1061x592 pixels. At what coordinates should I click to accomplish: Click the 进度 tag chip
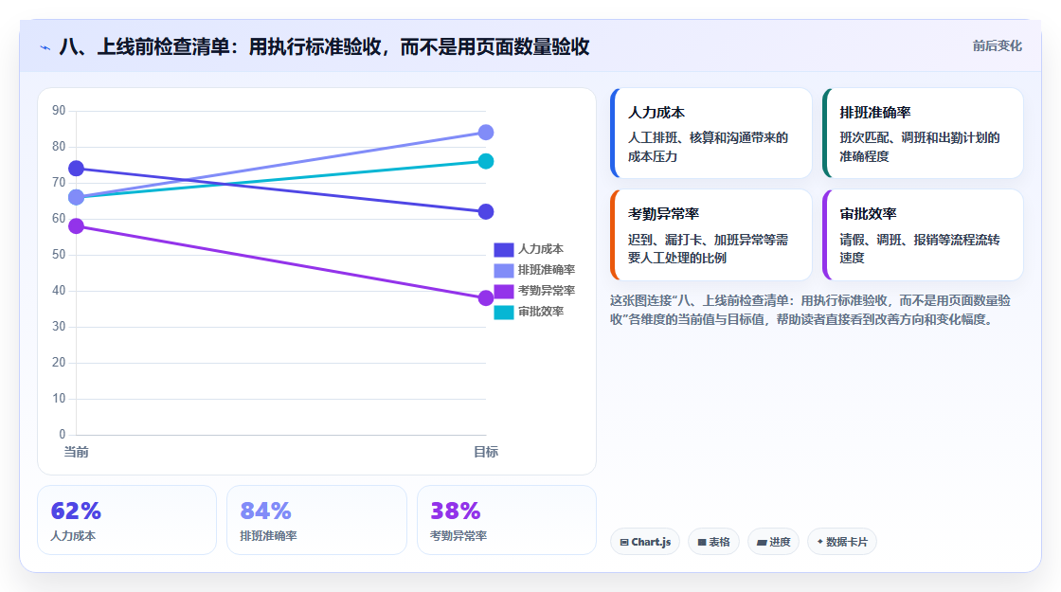[773, 542]
